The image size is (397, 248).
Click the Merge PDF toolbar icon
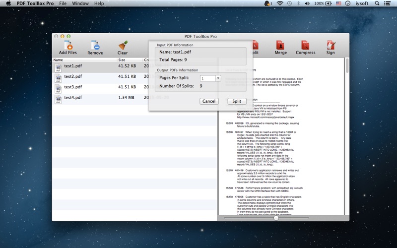(280, 45)
